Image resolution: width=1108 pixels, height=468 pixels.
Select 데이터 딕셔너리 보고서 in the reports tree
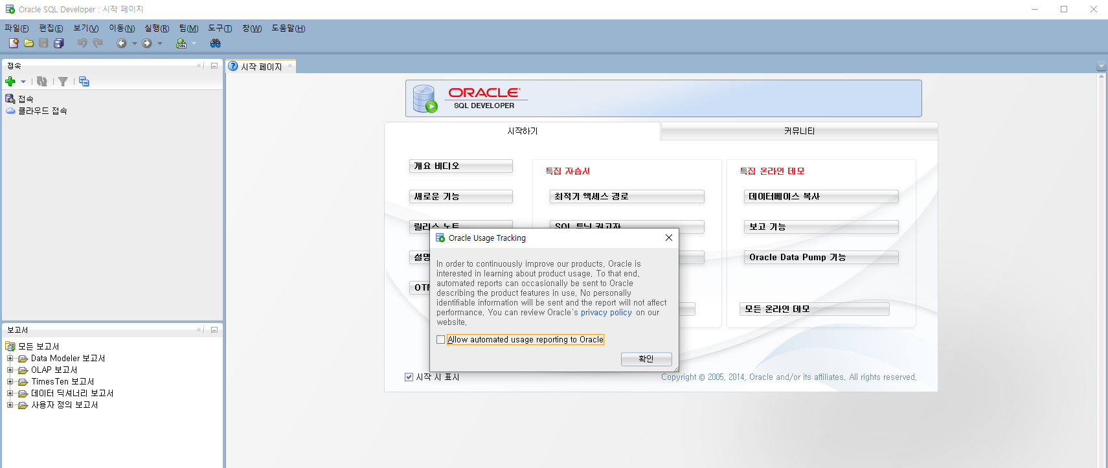click(73, 393)
